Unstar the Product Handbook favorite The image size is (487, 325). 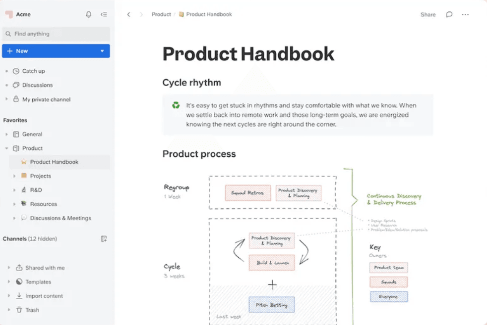23,162
